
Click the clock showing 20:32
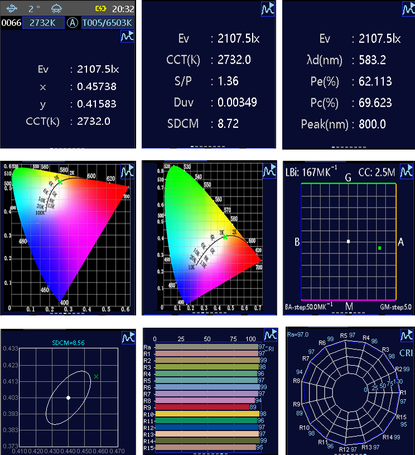tap(122, 8)
